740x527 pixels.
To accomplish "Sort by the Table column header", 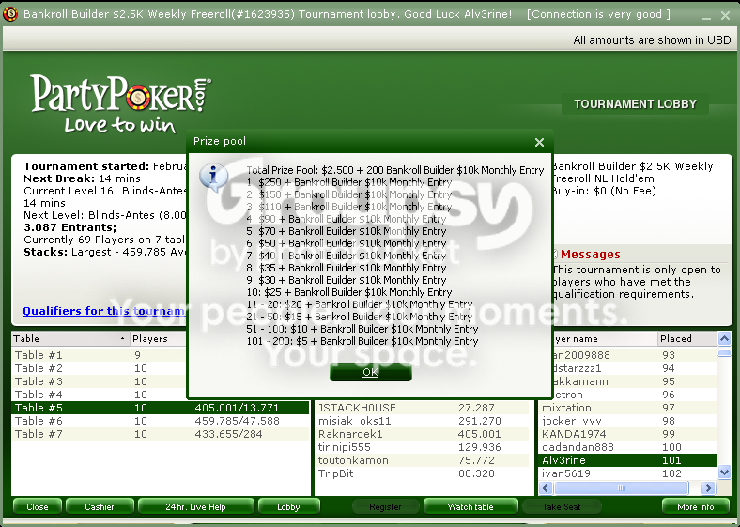I will click(69, 338).
